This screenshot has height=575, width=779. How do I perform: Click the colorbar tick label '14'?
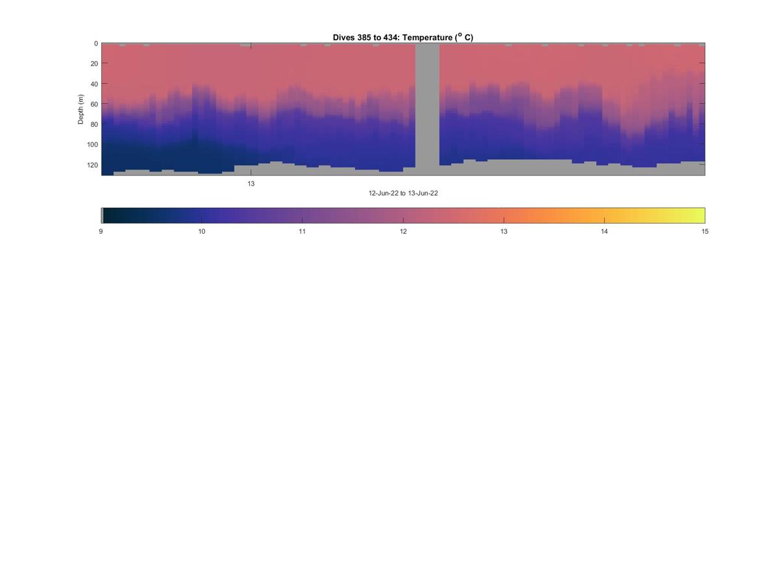point(604,231)
